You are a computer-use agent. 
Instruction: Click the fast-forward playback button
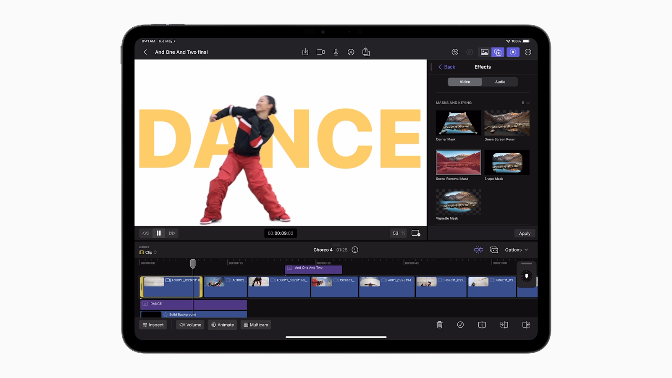(172, 233)
